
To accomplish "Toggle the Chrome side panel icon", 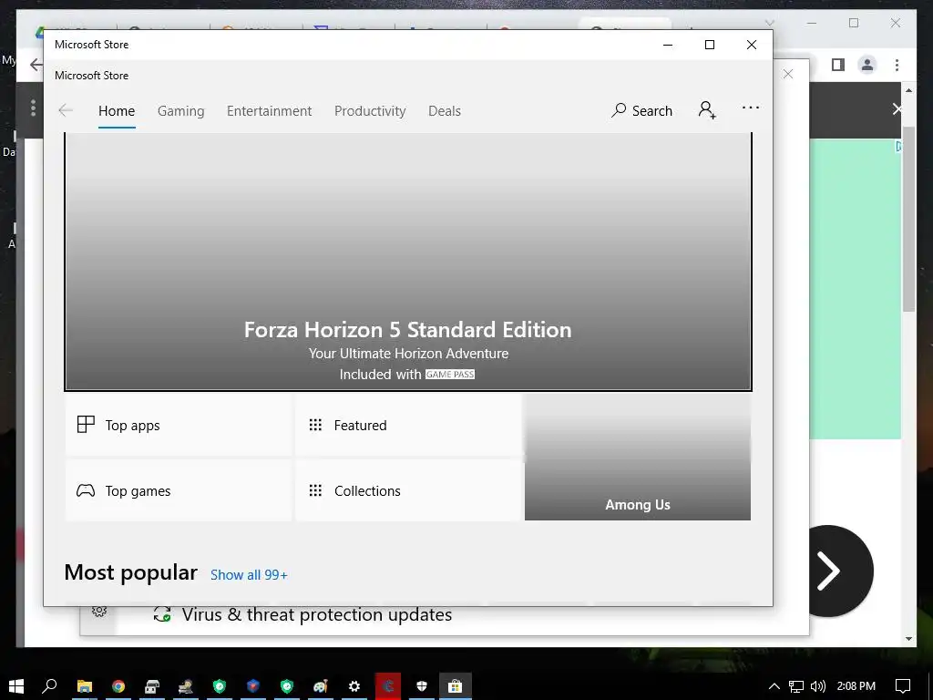I will pos(838,65).
